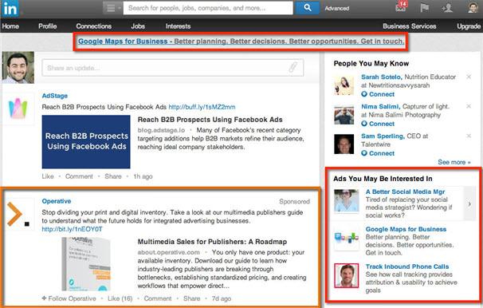483x308 pixels.
Task: Click the blog.adstage.io source text
Action: [161, 130]
